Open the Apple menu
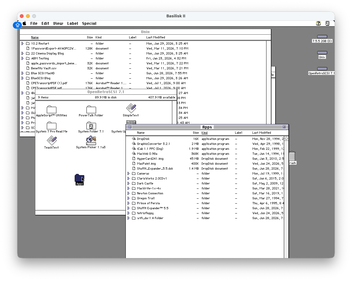The height and width of the screenshot is (281, 352). pyautogui.click(x=24, y=23)
